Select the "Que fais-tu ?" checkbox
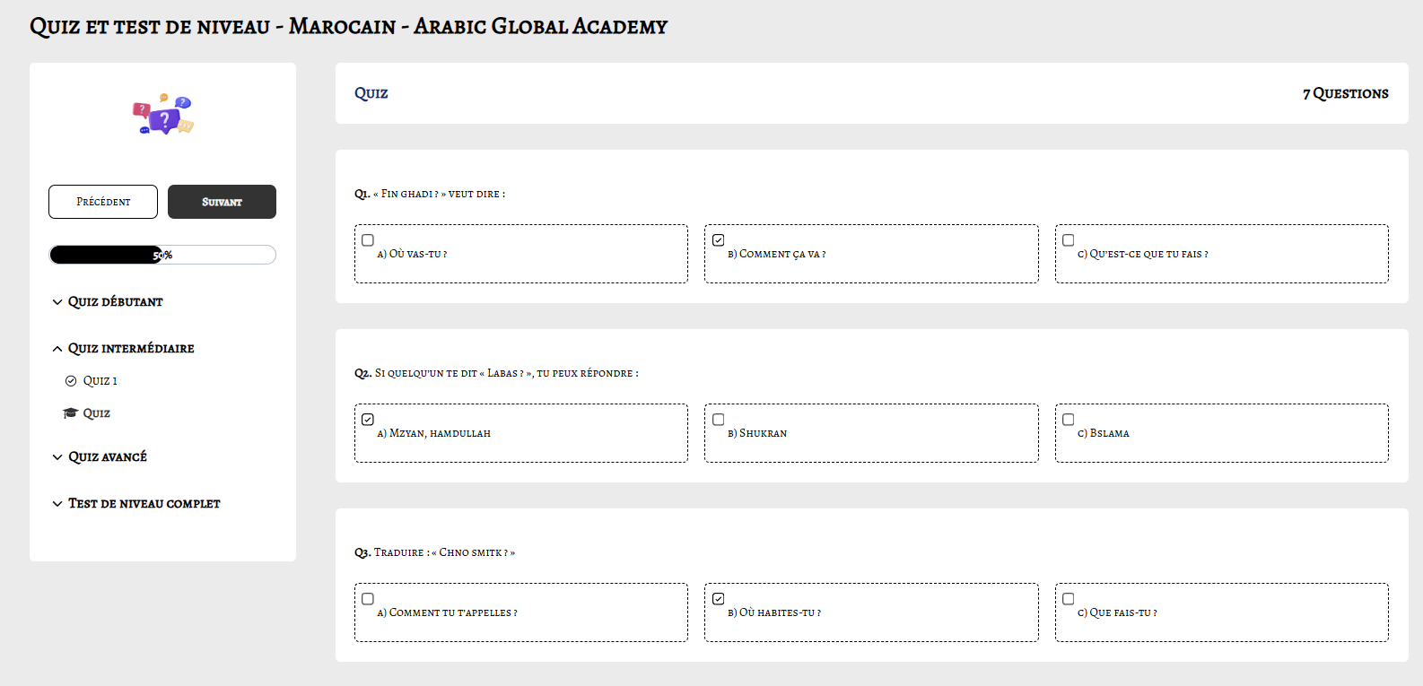1423x686 pixels. (x=1069, y=599)
